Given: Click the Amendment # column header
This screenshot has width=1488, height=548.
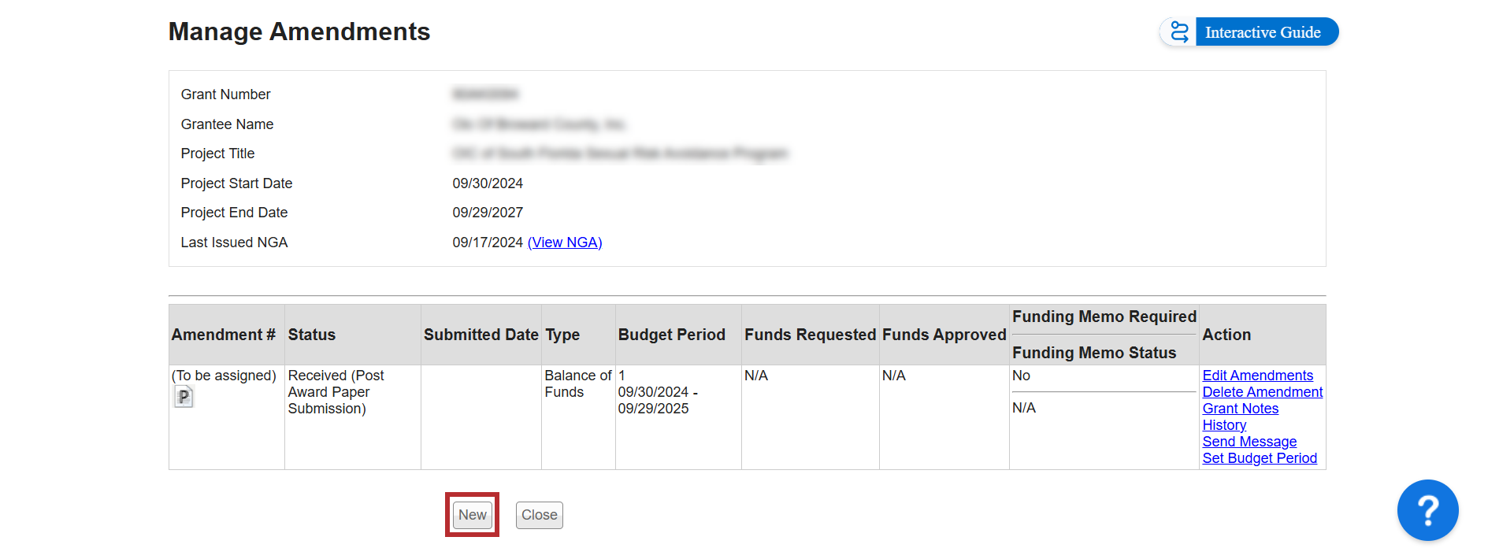Looking at the screenshot, I should tap(224, 335).
